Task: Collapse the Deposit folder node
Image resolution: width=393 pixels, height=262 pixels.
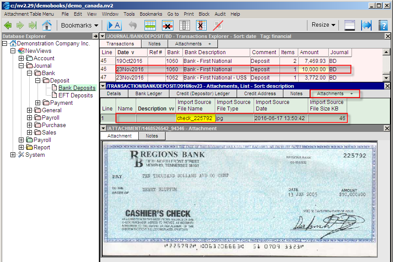Action: point(38,81)
